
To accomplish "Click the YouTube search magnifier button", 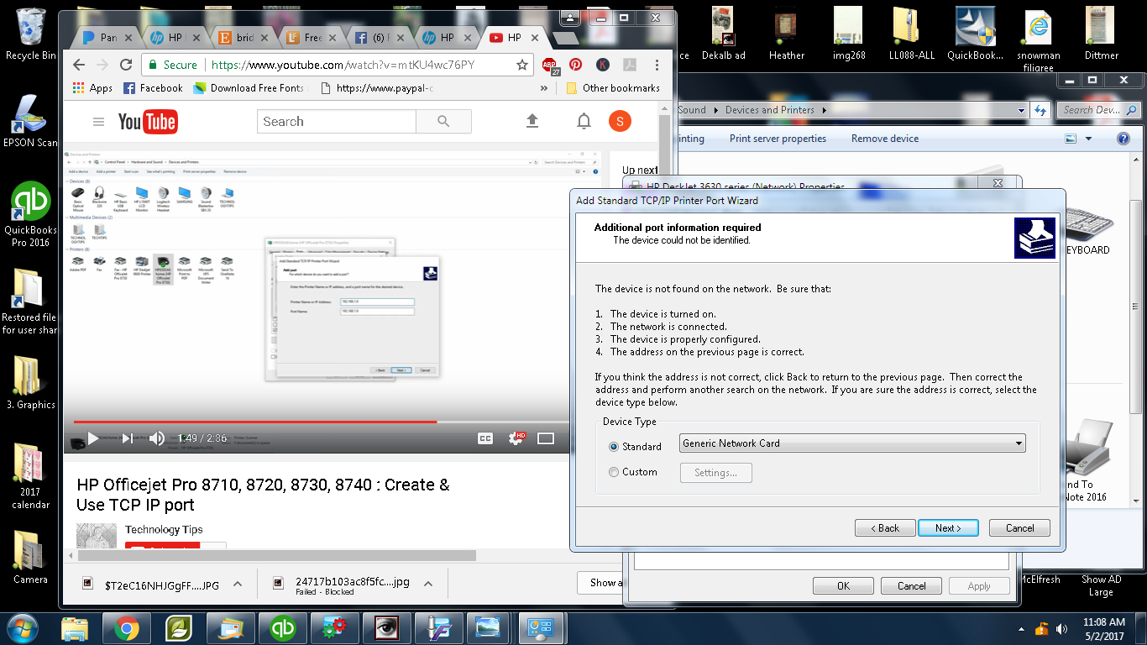I will pos(444,122).
